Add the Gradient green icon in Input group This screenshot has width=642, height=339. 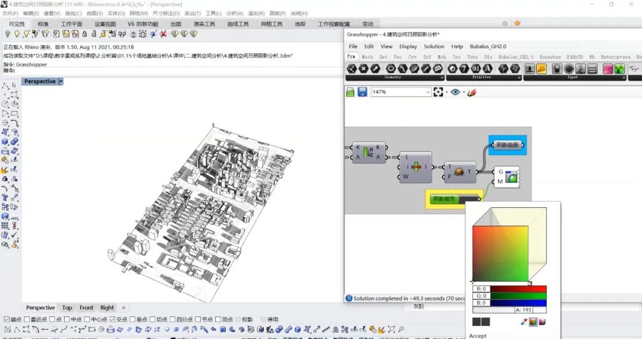pyautogui.click(x=619, y=69)
